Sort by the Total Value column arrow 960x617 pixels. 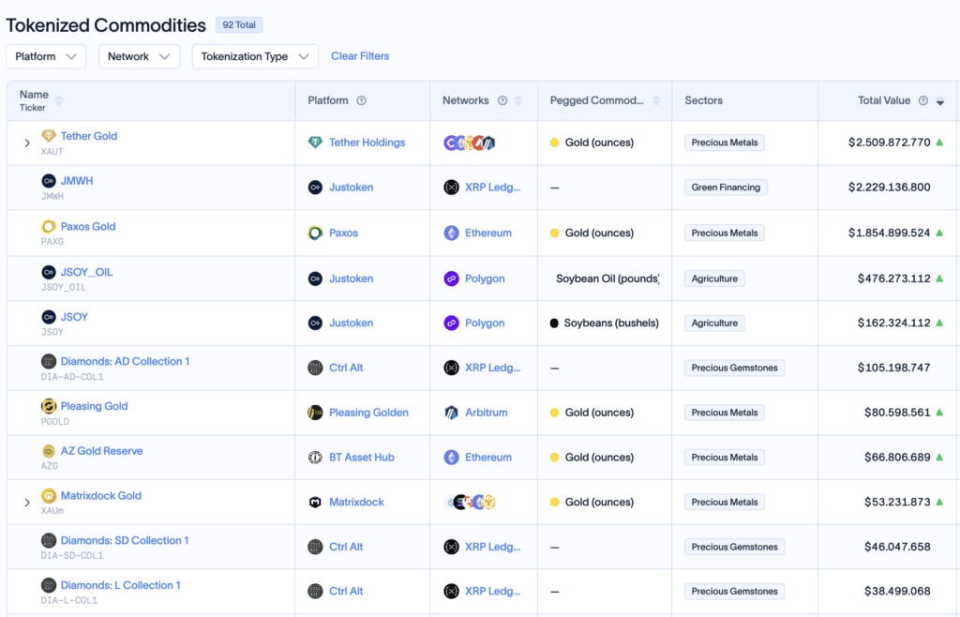point(939,101)
